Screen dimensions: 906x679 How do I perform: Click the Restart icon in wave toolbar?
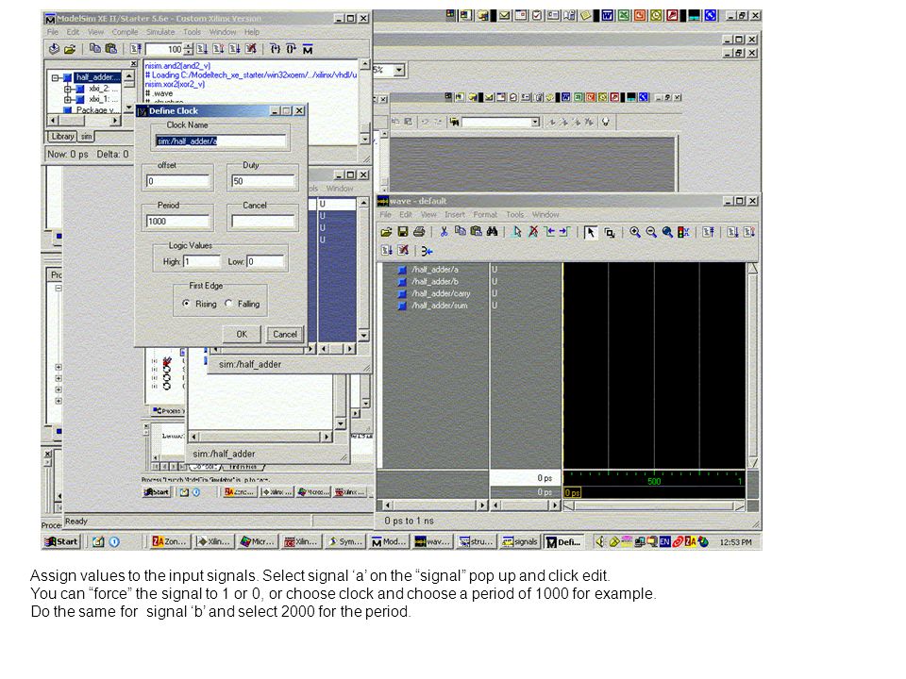(709, 232)
